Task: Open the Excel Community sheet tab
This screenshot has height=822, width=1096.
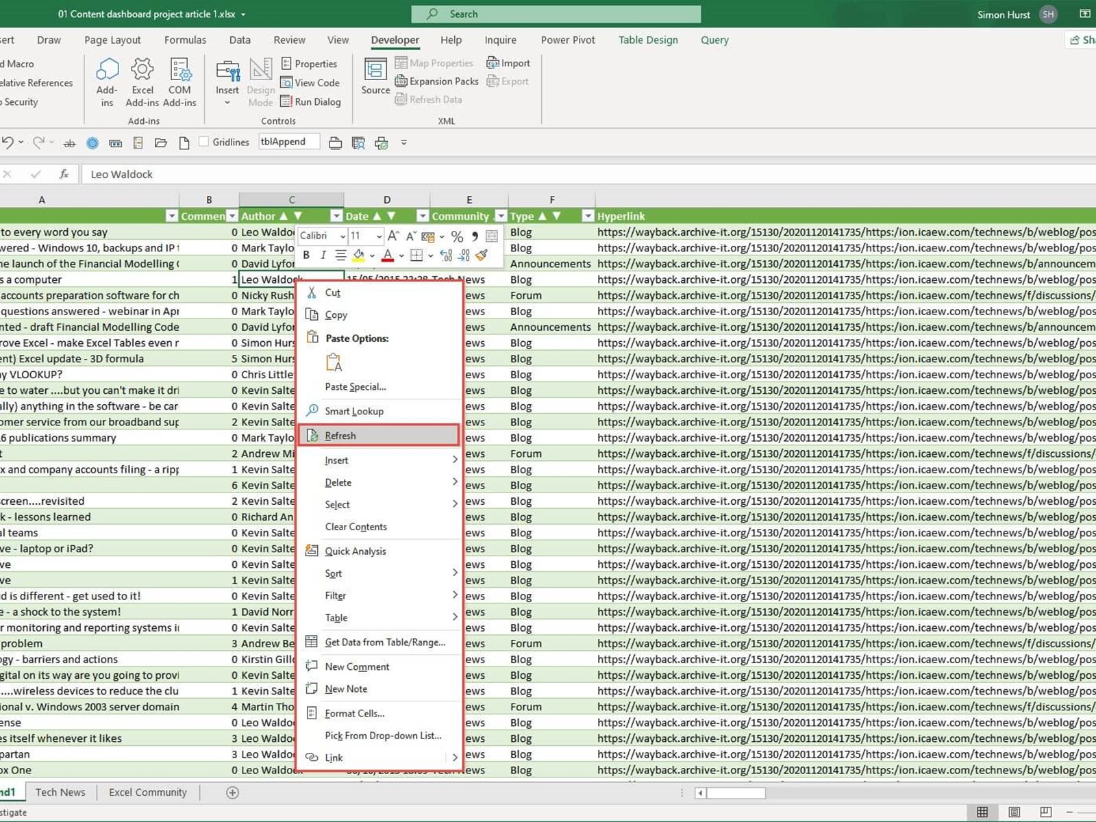Action: 147,793
